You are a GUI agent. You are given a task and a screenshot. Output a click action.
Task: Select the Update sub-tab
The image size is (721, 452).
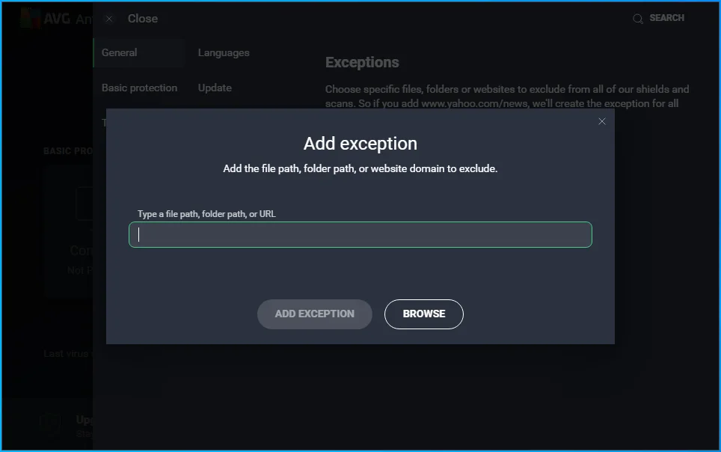215,88
